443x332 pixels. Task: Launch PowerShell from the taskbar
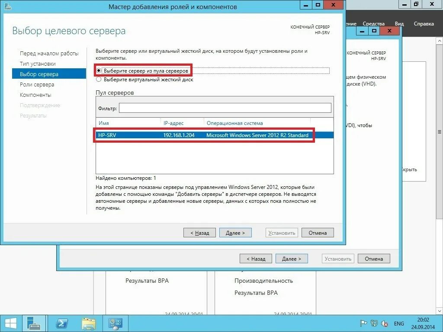61,323
